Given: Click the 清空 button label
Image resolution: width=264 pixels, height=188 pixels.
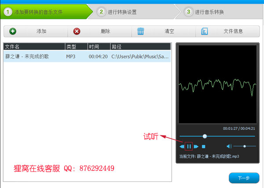Looking at the screenshot, I should click(169, 31).
